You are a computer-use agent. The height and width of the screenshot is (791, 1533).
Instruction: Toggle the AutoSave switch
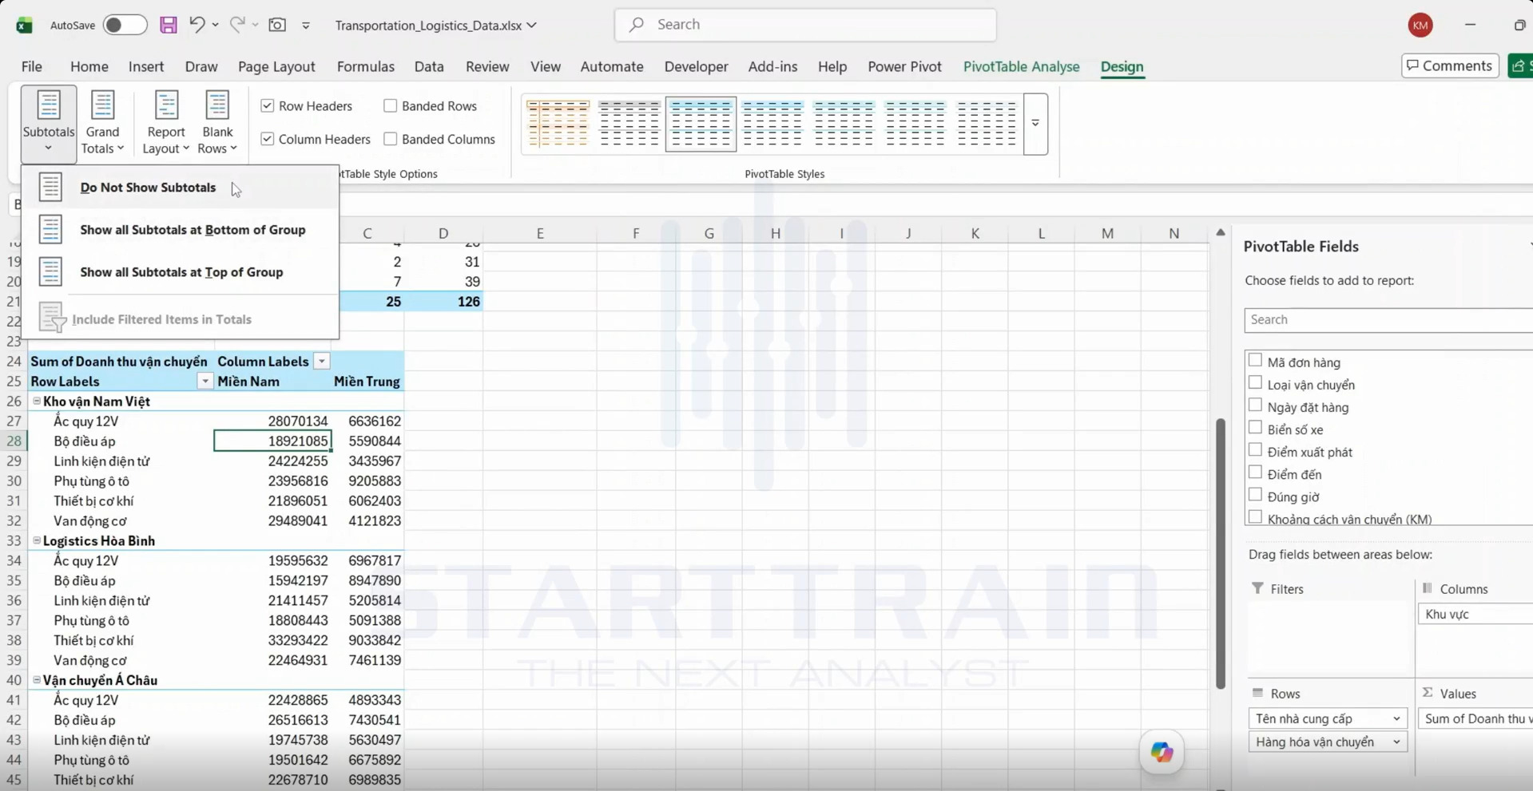[x=125, y=25]
